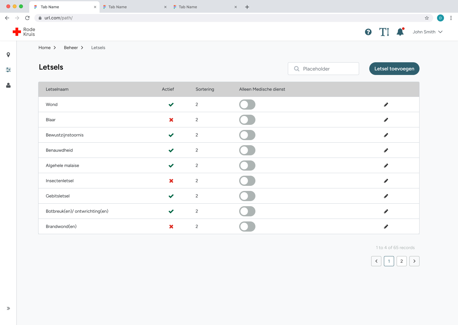The image size is (458, 325).
Task: Open the browser three-dot menu
Action: [x=451, y=18]
